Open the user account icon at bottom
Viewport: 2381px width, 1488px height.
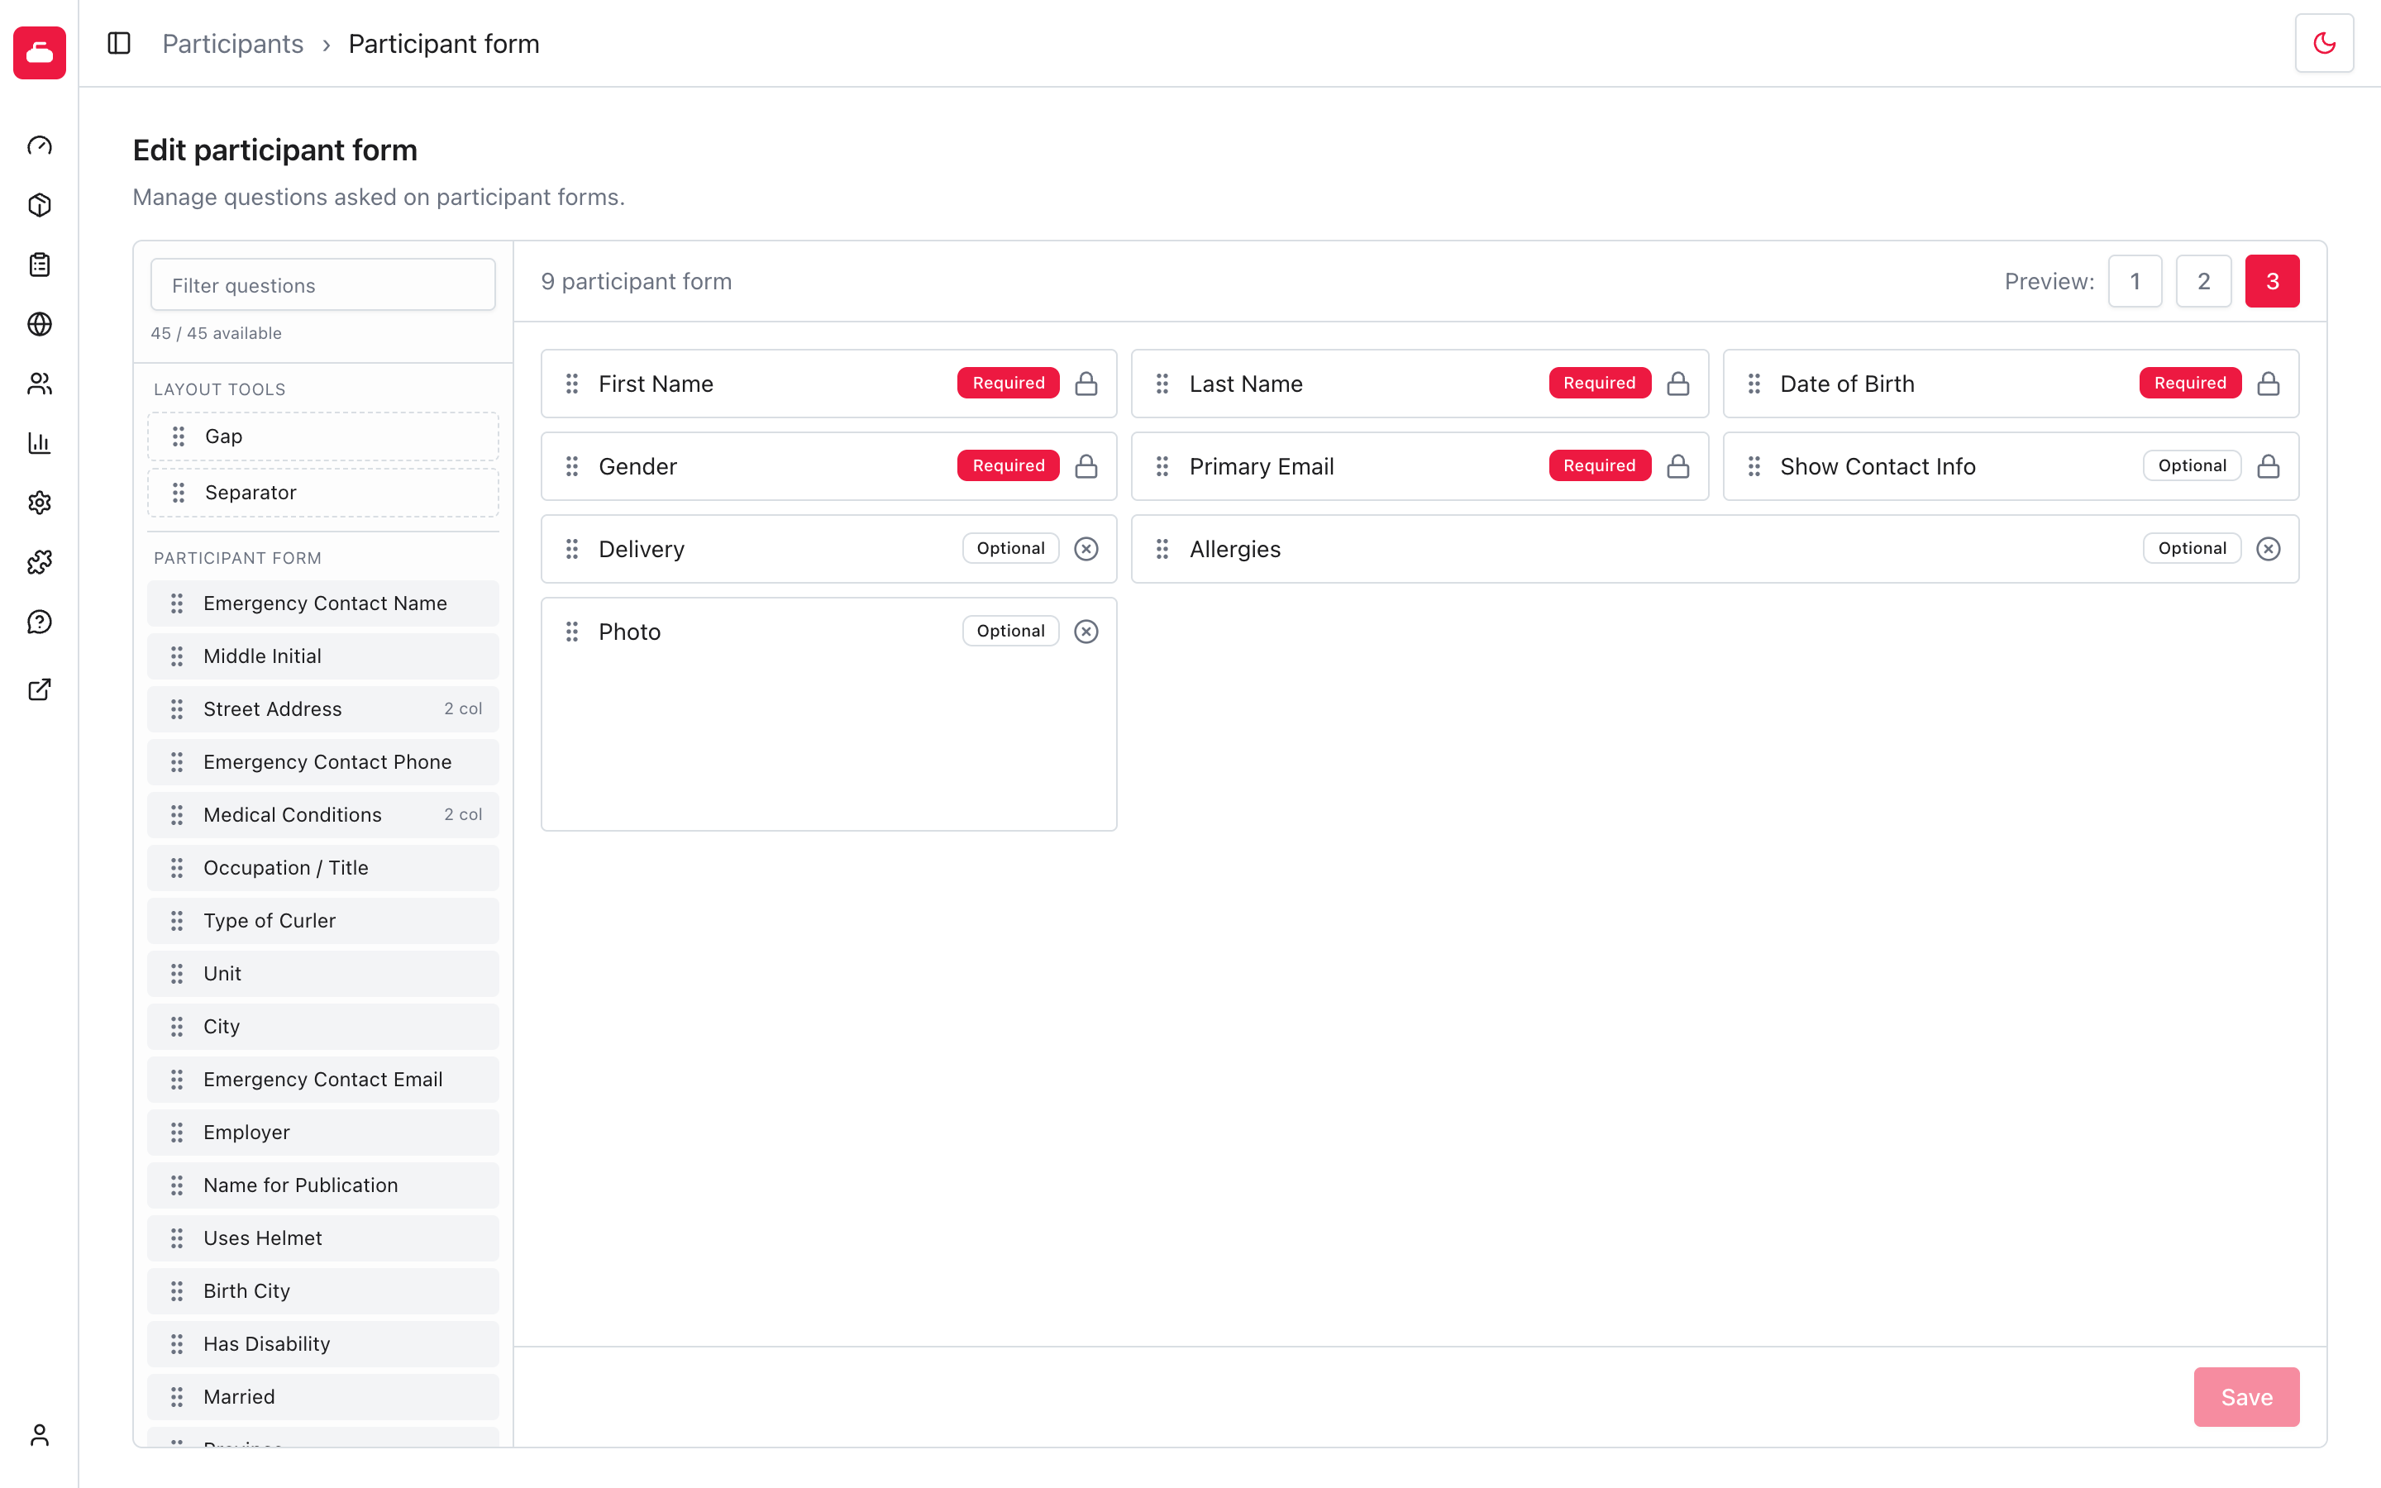click(x=40, y=1435)
